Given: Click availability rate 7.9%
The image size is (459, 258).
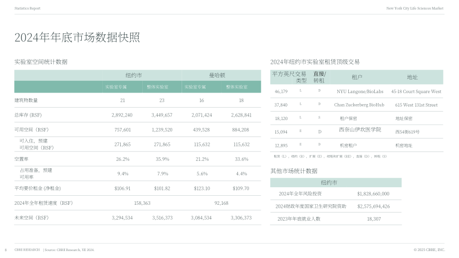Looking at the screenshot, I should click(163, 173).
